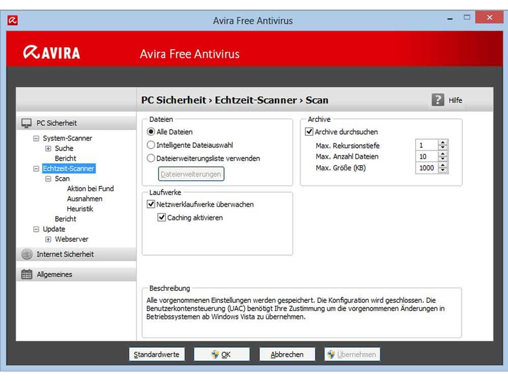Disable Caching aktivieren checkbox
508x381 pixels.
162,217
